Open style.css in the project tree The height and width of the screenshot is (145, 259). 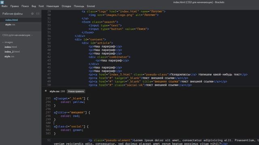coord(9,56)
